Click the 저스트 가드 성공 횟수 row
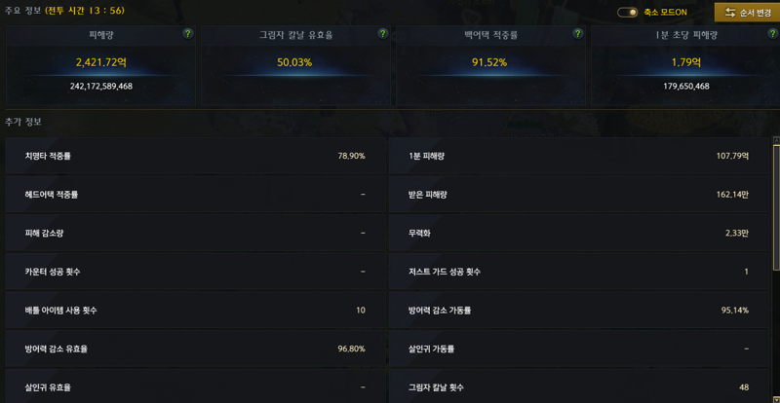Image resolution: width=780 pixels, height=403 pixels. (x=579, y=272)
